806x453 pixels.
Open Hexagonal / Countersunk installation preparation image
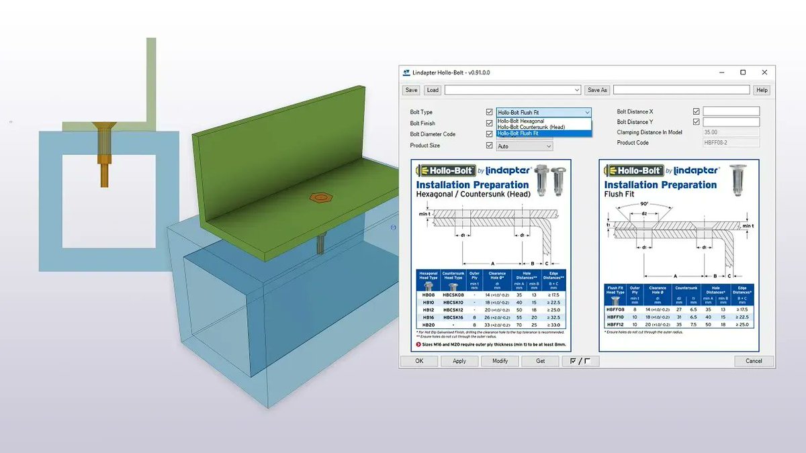pos(491,256)
